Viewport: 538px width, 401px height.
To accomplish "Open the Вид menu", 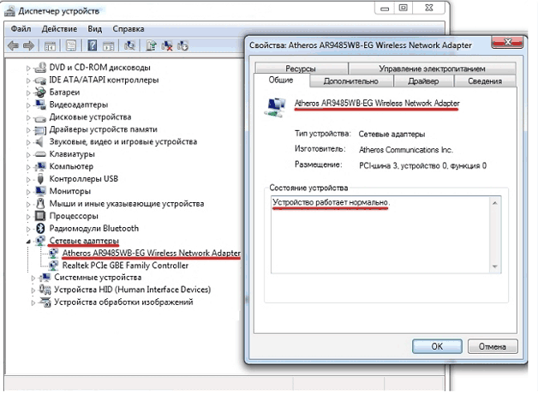I will tap(95, 29).
